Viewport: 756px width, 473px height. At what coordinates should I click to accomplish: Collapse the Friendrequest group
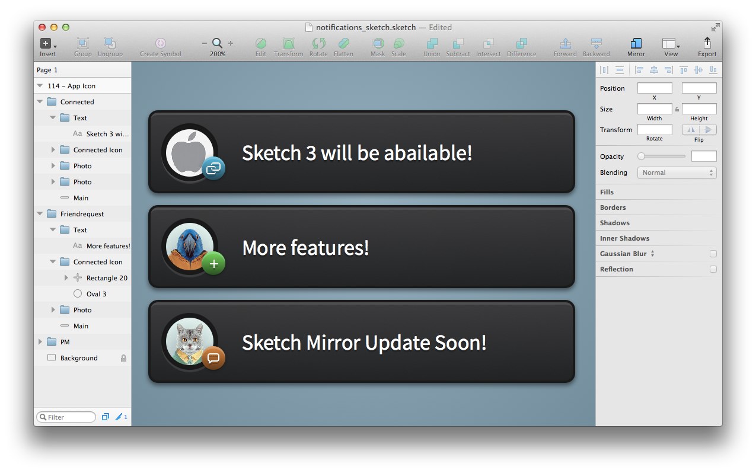pyautogui.click(x=40, y=214)
